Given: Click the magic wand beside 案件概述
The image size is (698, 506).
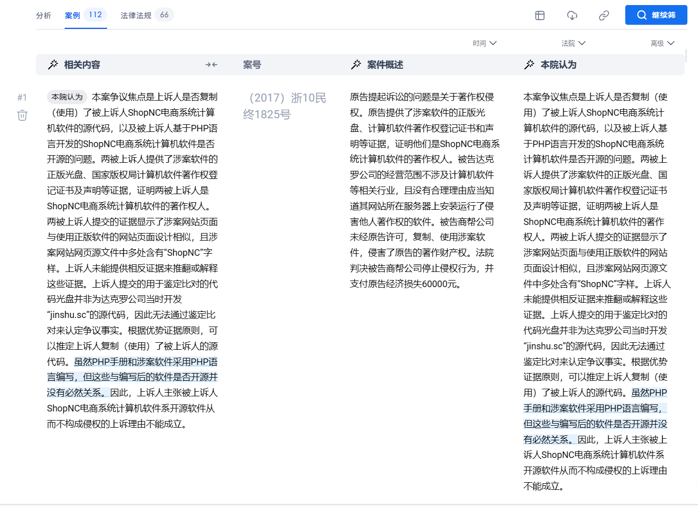Looking at the screenshot, I should (356, 65).
